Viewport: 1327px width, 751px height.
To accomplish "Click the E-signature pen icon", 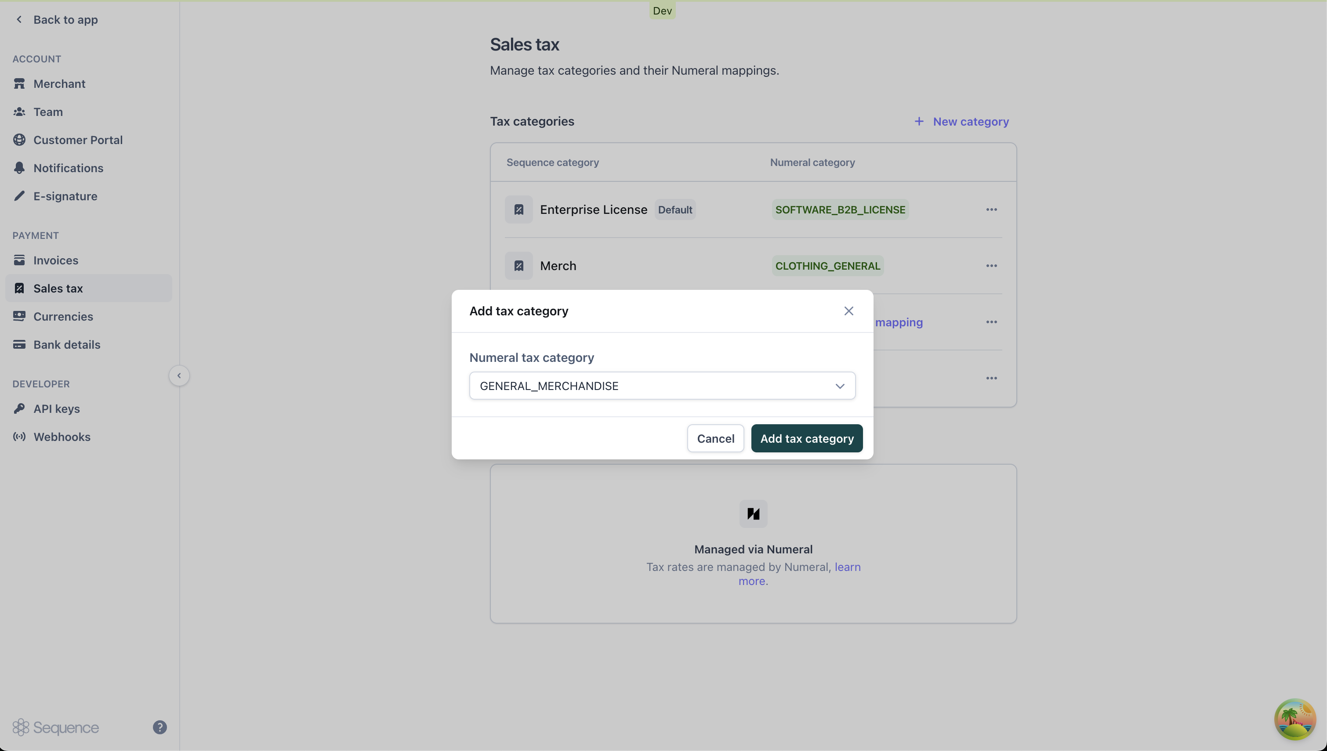I will [x=19, y=196].
